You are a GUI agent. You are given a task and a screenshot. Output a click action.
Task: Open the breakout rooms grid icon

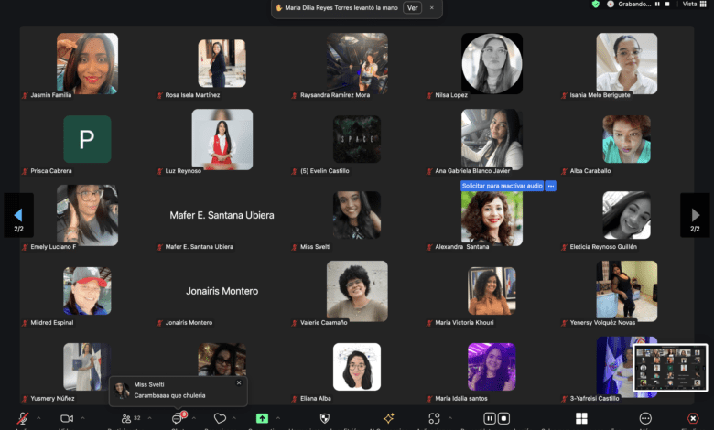(x=581, y=418)
